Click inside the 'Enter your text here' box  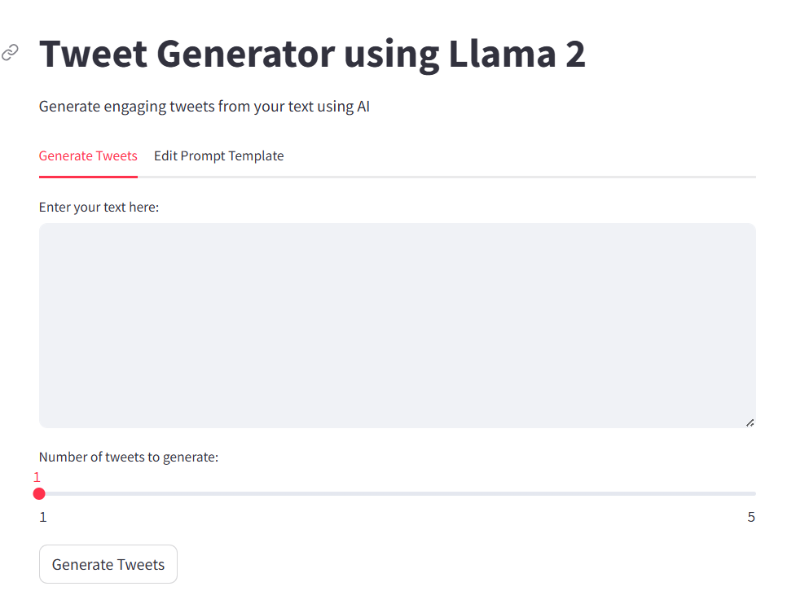tap(396, 324)
